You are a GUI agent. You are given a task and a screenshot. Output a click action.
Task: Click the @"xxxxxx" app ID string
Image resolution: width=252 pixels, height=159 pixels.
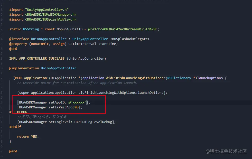click(x=77, y=102)
